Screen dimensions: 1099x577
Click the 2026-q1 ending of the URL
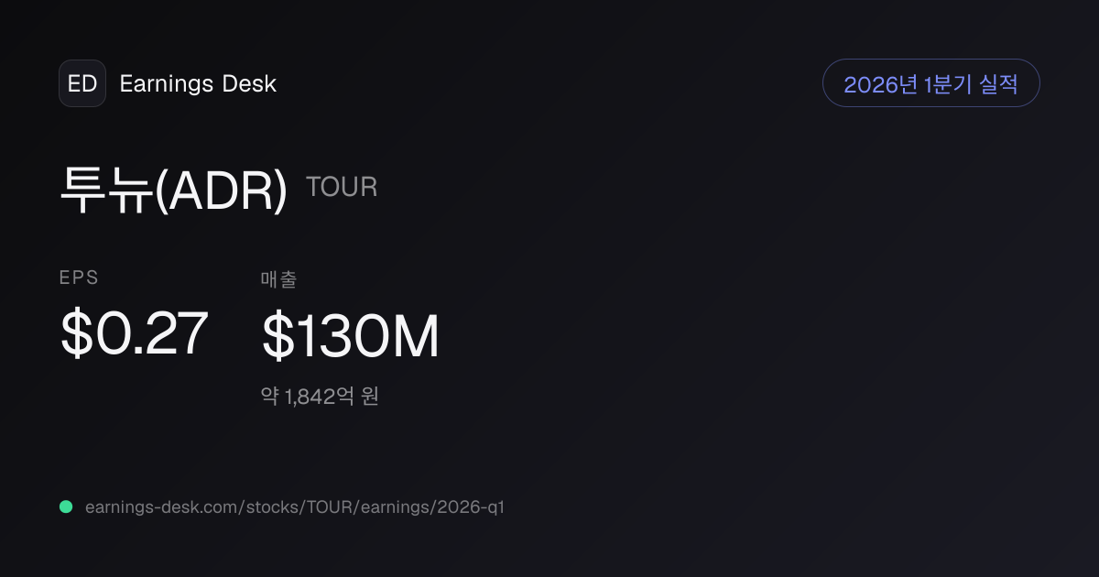point(472,506)
